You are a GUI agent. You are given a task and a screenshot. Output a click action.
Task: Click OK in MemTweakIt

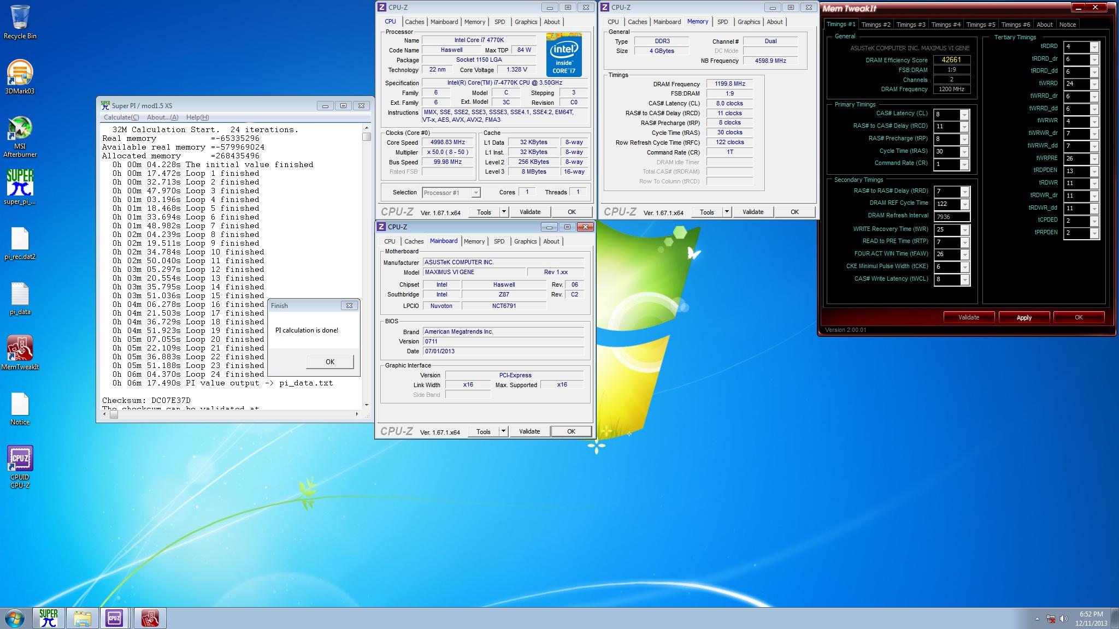click(x=1079, y=317)
